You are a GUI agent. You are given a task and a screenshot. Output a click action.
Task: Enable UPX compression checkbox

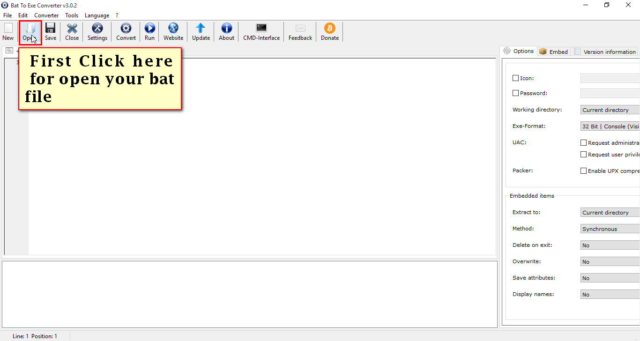pos(584,171)
